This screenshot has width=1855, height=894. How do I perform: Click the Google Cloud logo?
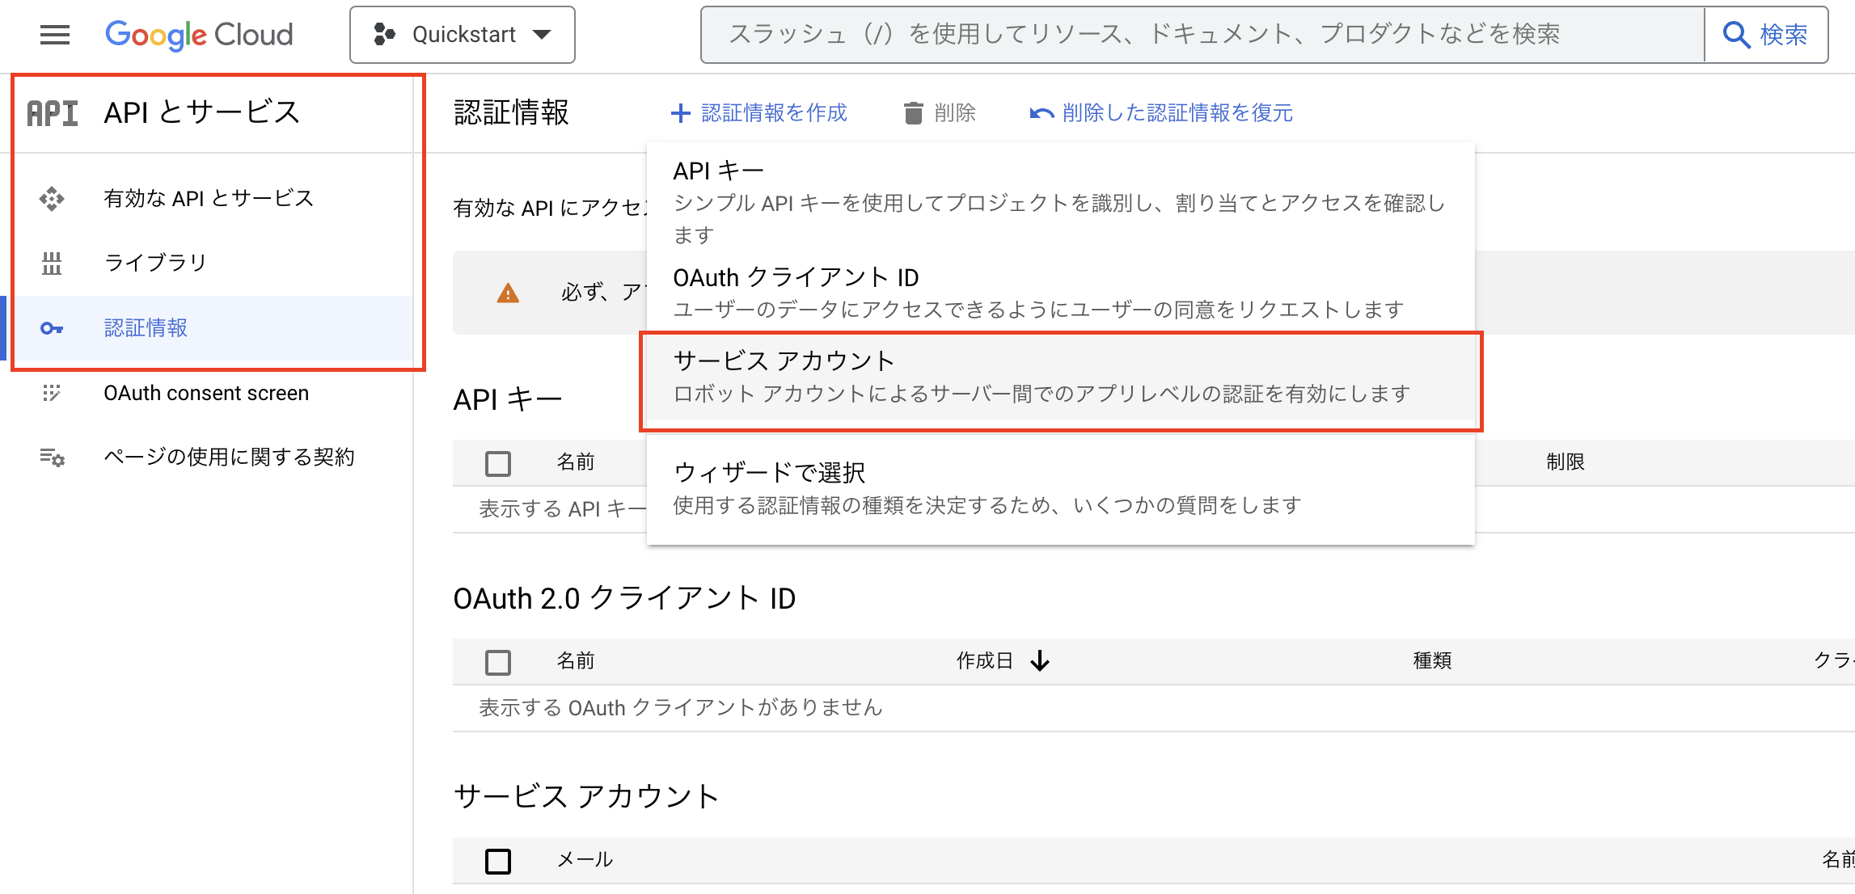pos(199,35)
